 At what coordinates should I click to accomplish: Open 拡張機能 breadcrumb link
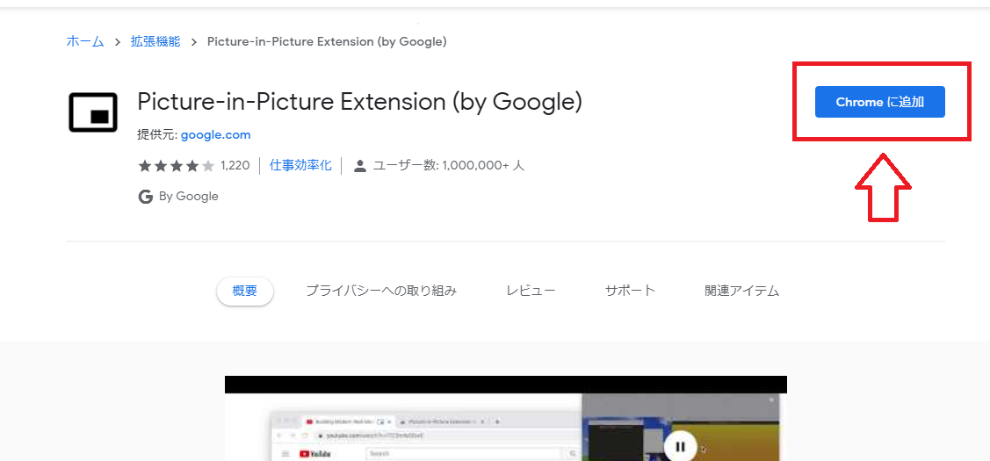click(x=155, y=41)
